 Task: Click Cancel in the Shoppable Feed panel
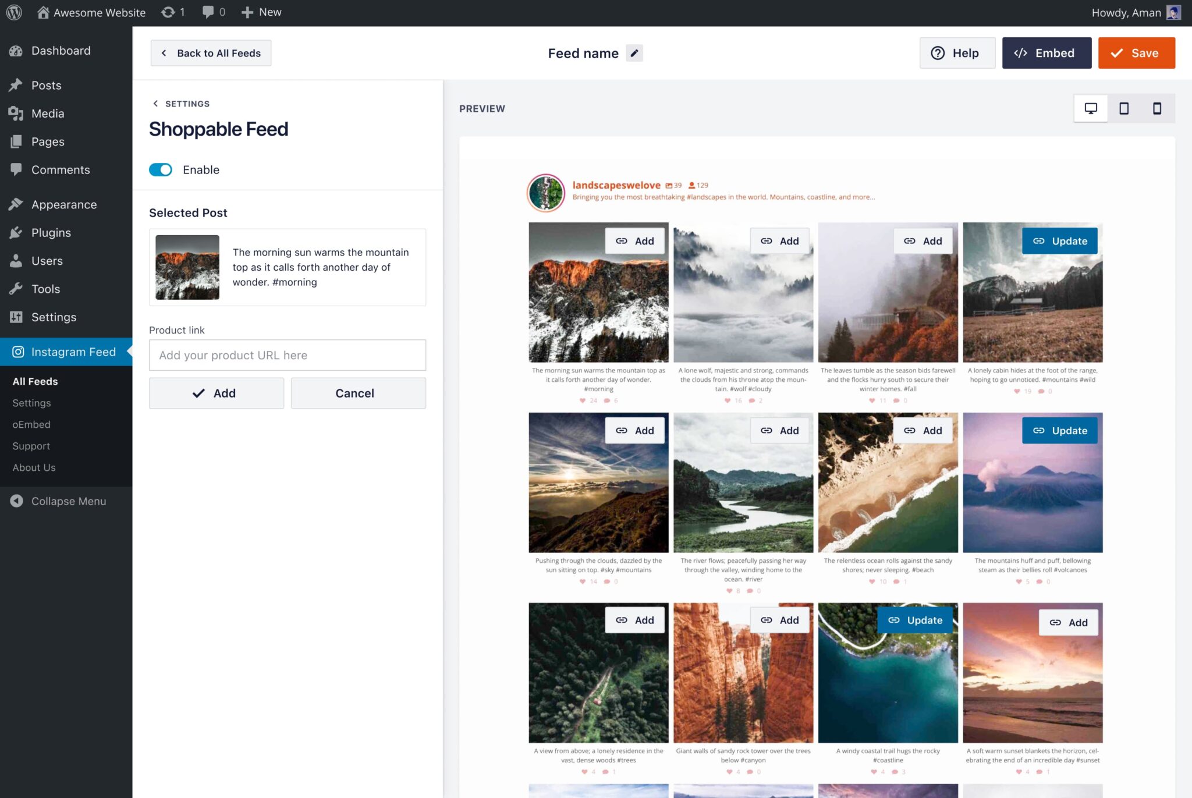(358, 393)
